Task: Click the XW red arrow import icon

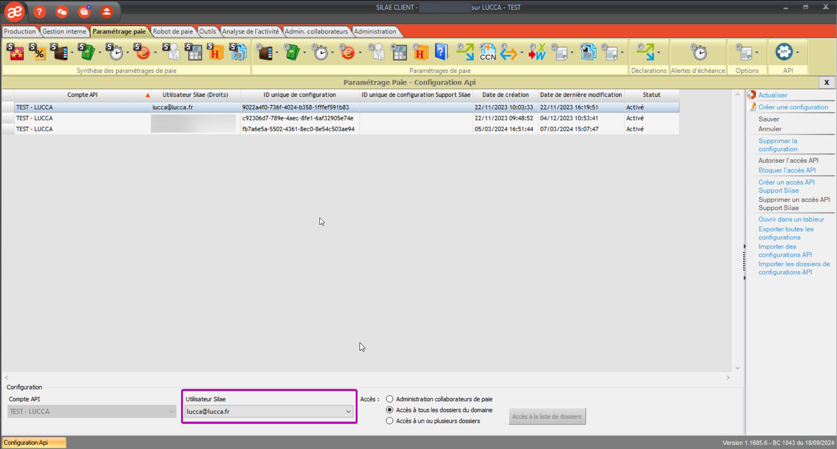Action: click(x=537, y=52)
